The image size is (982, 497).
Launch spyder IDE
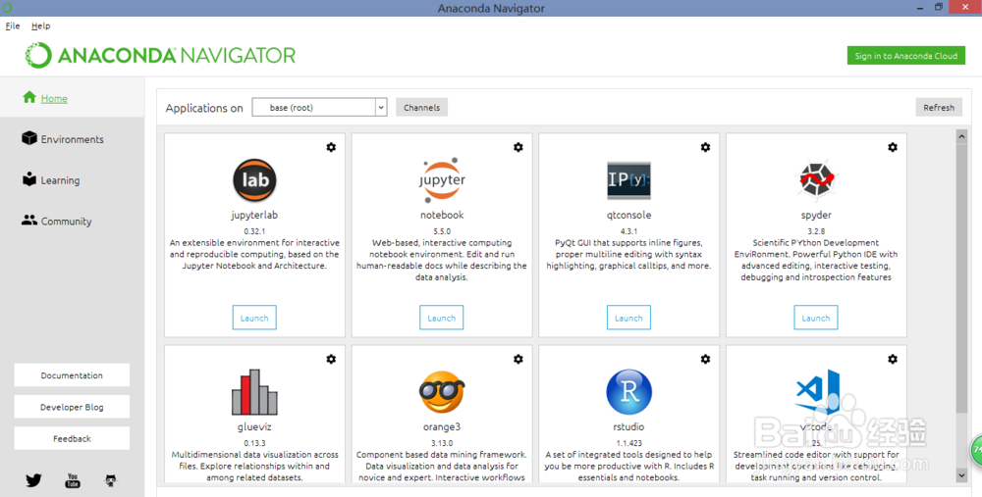coord(816,318)
